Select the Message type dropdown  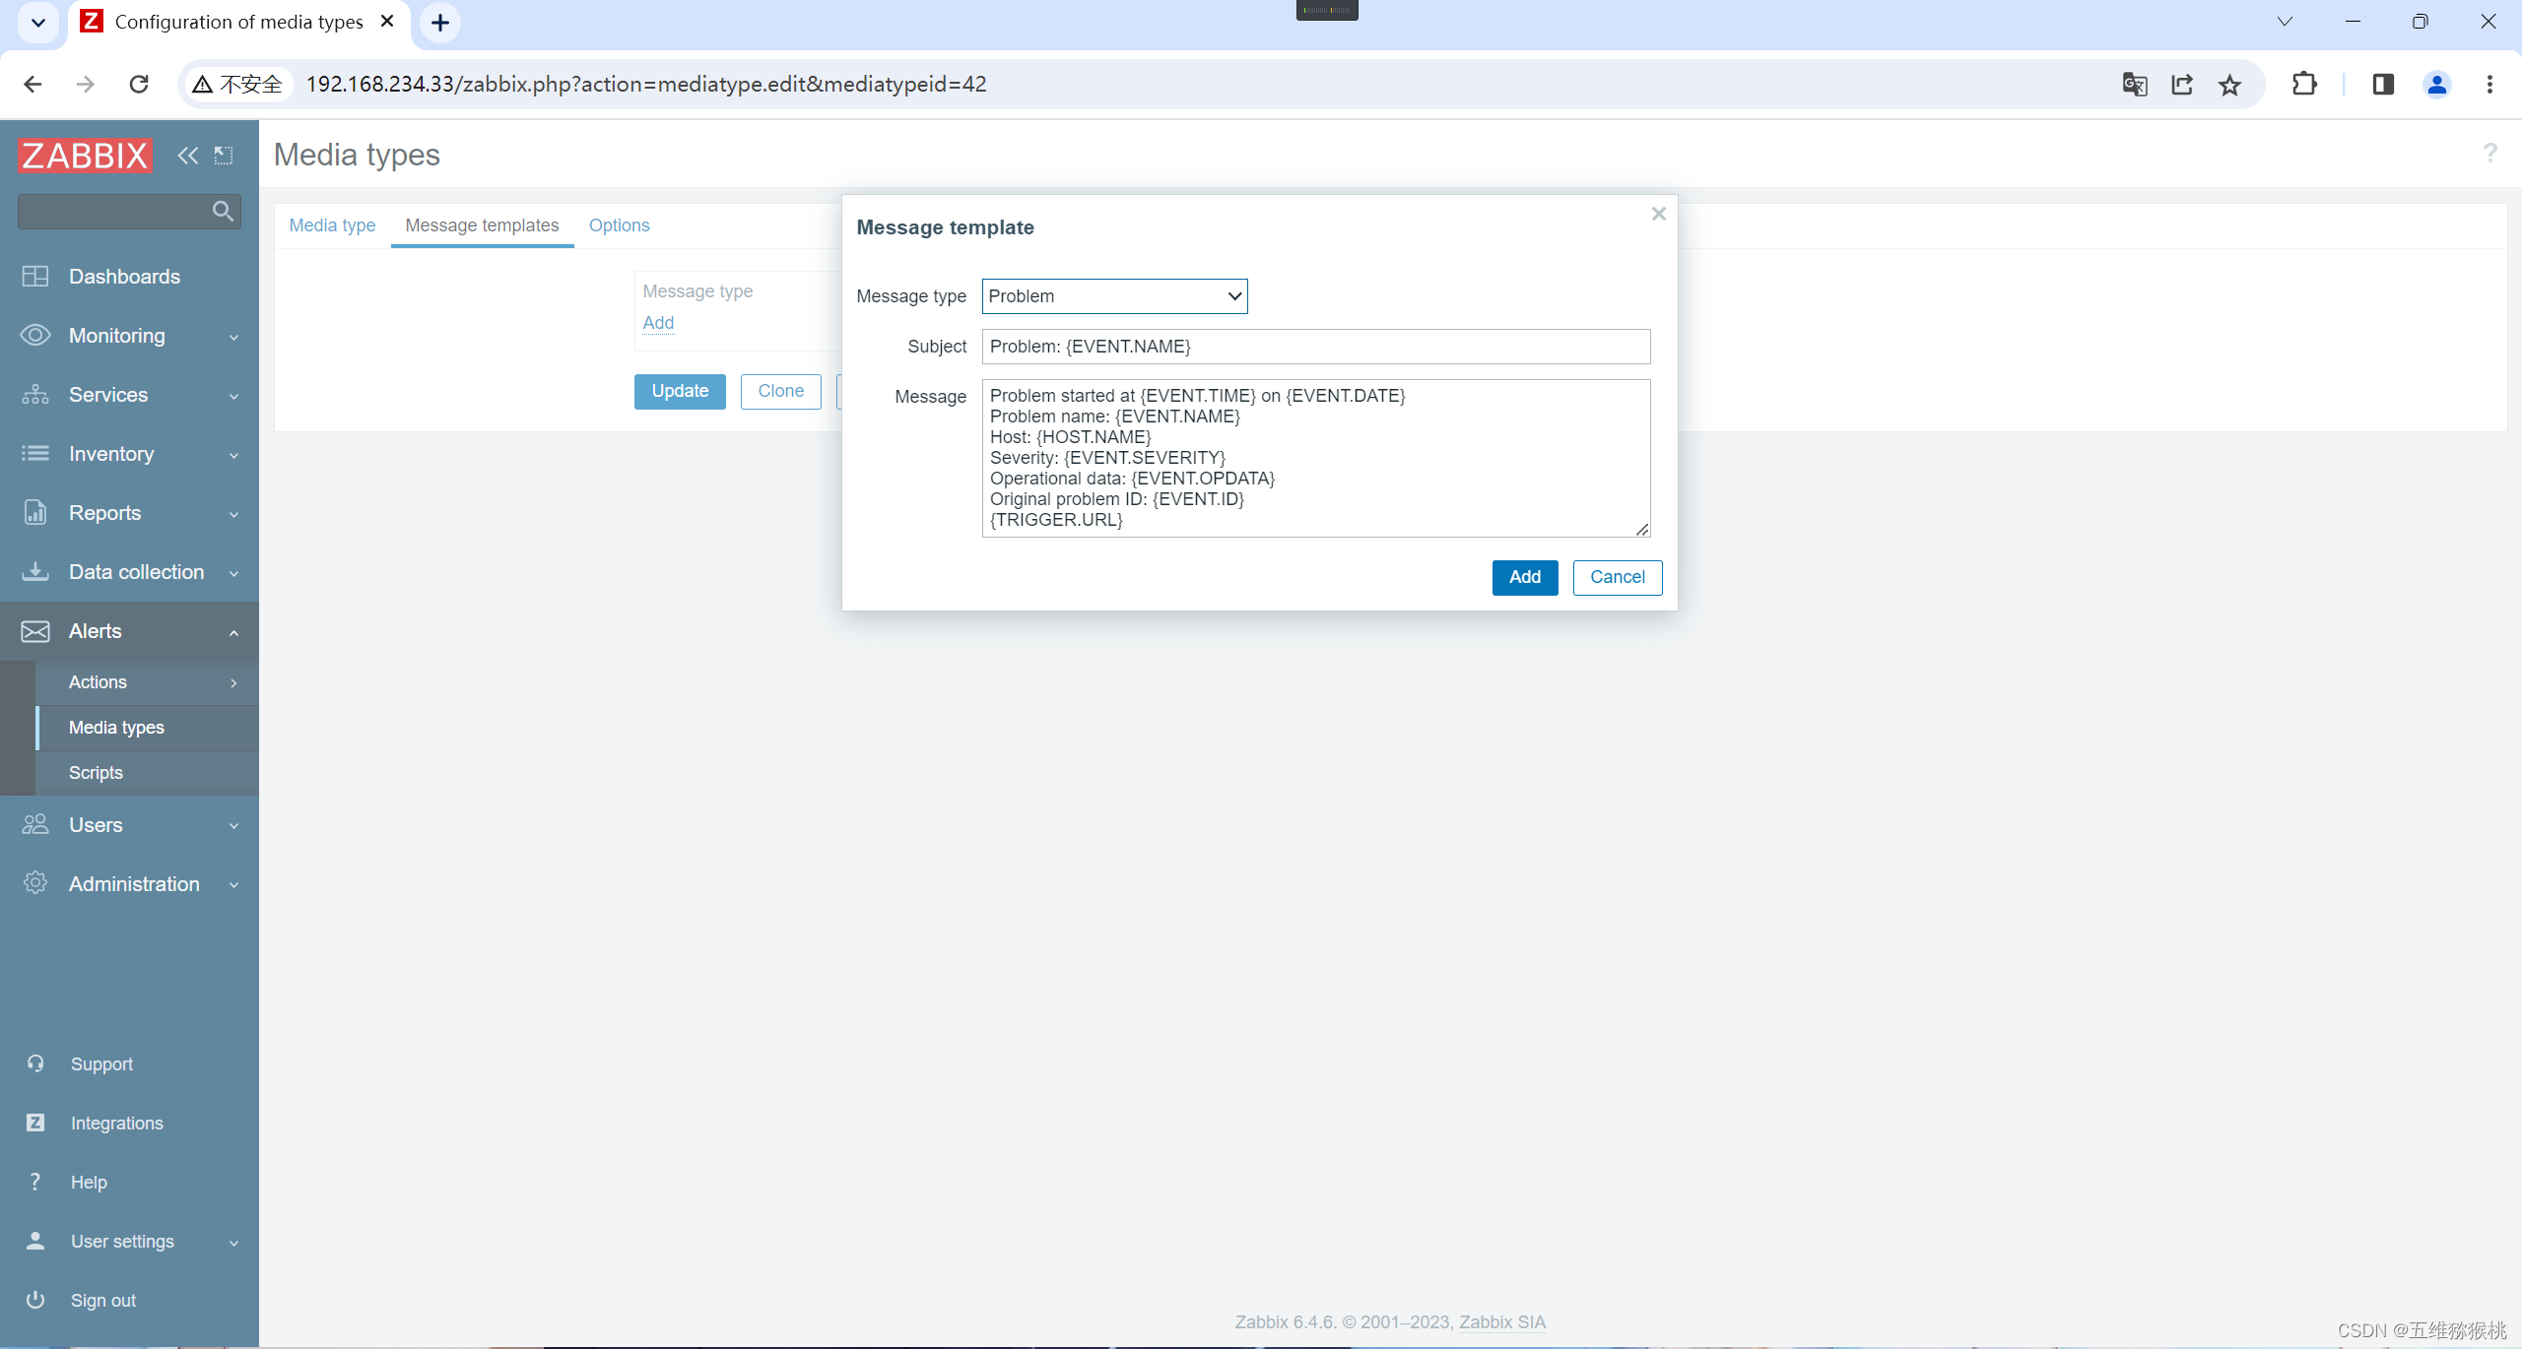(x=1114, y=295)
